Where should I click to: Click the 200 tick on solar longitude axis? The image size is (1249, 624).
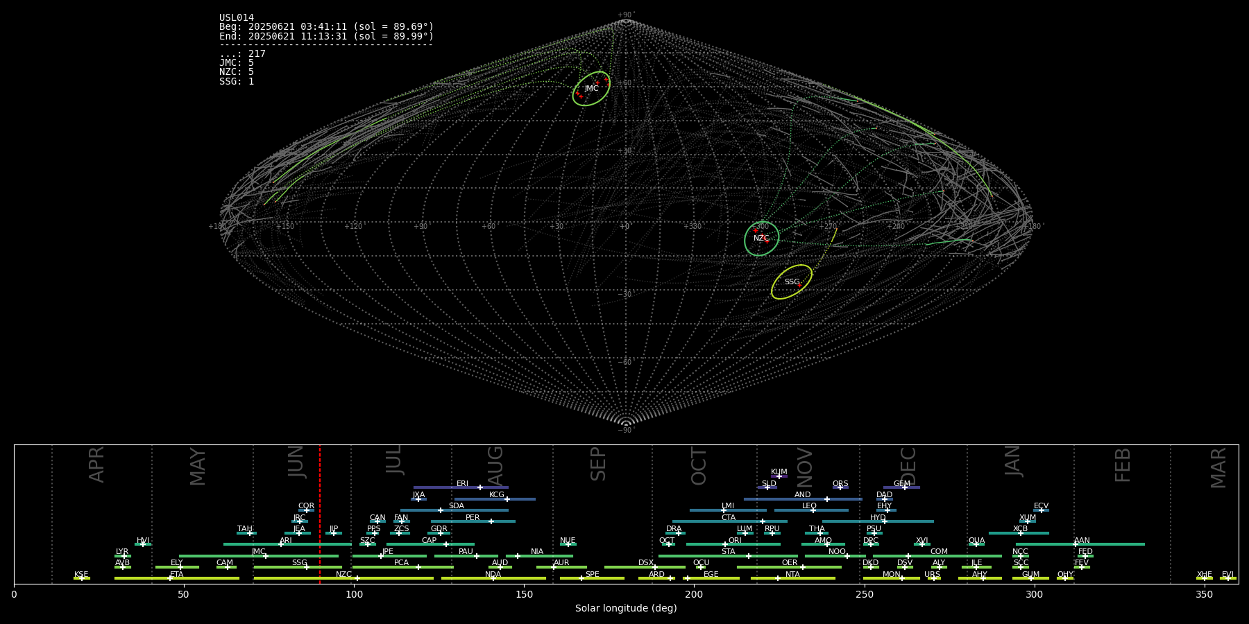click(694, 594)
